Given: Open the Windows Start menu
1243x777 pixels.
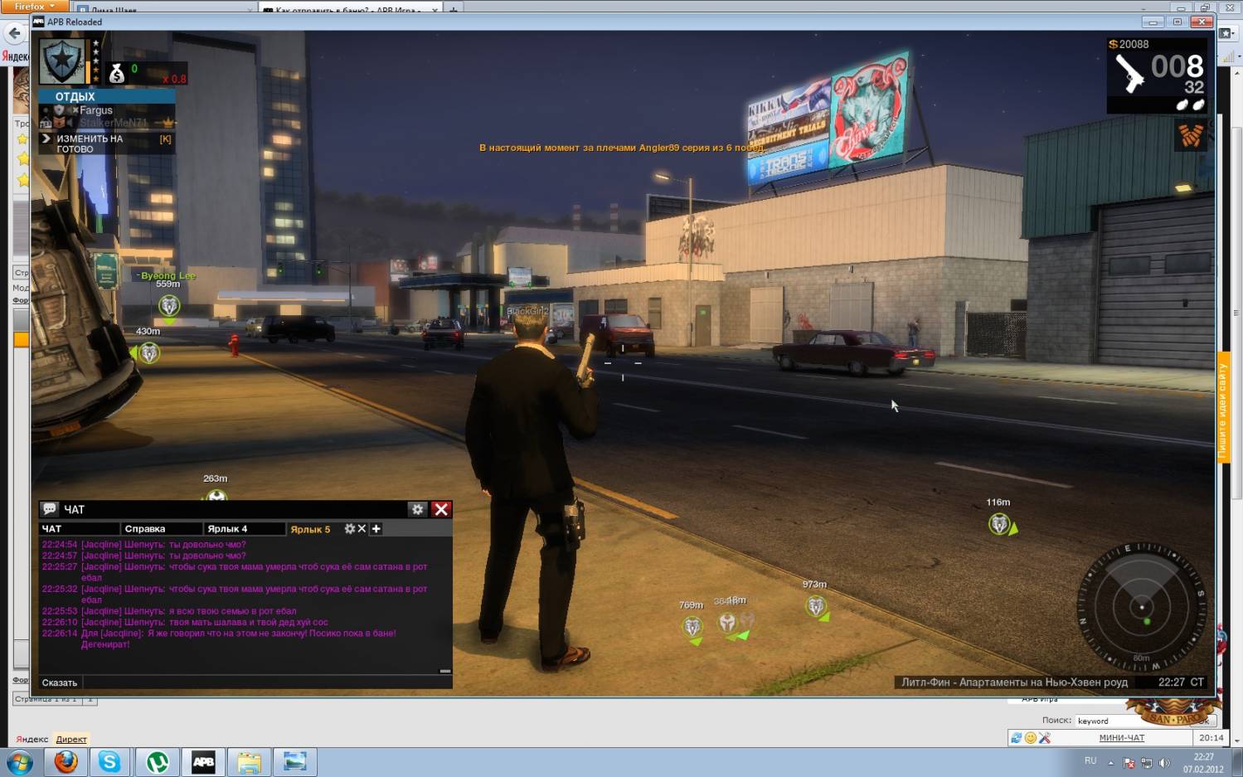Looking at the screenshot, I should click(x=19, y=762).
